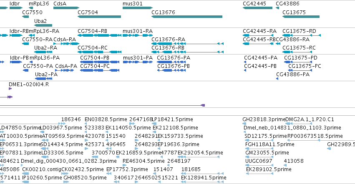Select EST EK128941.5prime
Viewport: 355px width, 184px height.
pos(202,182)
